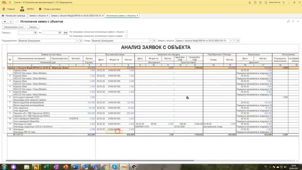Close the form with small x icon
Viewport: 302px width, 170px height.
(298, 21)
